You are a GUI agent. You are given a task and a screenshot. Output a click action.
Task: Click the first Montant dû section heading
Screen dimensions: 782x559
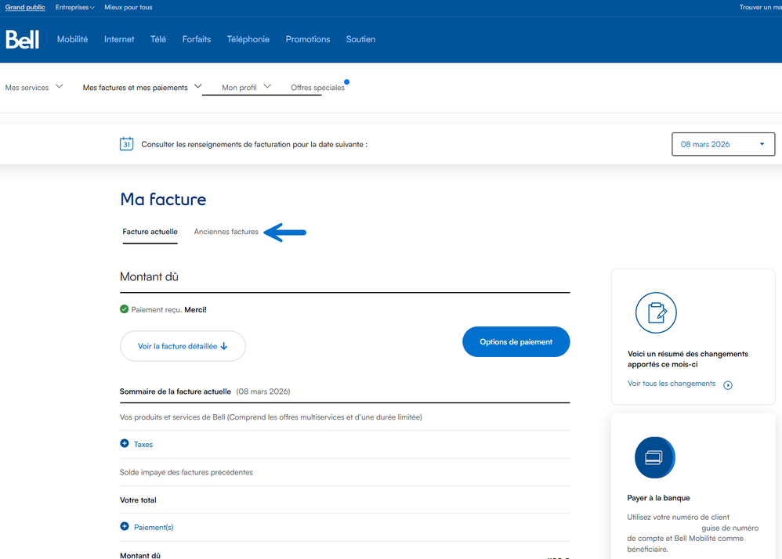click(x=149, y=276)
